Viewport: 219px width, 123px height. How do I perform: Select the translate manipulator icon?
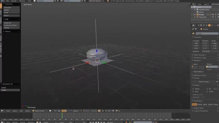pos(65,111)
